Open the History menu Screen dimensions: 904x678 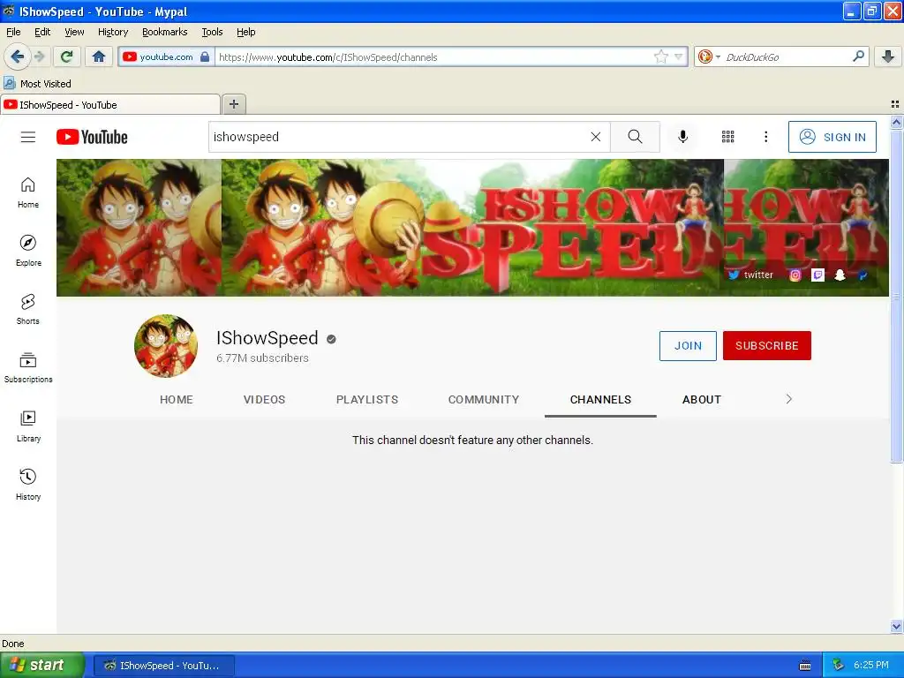coord(113,32)
